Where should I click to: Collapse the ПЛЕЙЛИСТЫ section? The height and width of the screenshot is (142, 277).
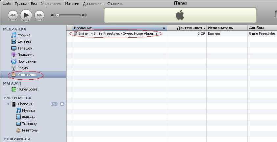click(x=5, y=139)
